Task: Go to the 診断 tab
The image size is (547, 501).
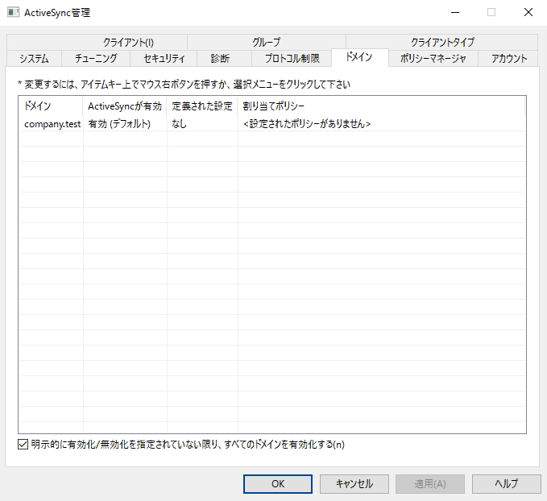Action: (x=220, y=58)
